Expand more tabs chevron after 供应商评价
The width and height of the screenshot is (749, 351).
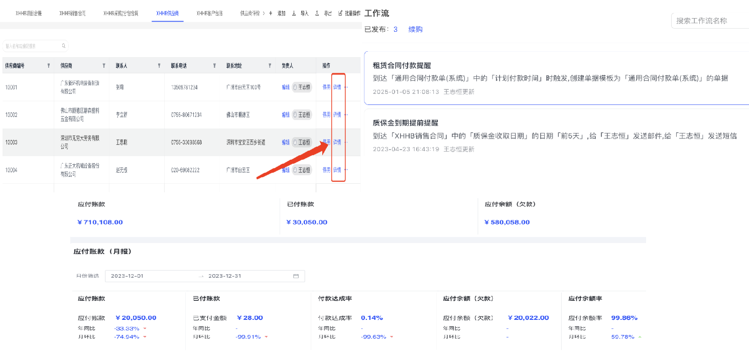(264, 13)
